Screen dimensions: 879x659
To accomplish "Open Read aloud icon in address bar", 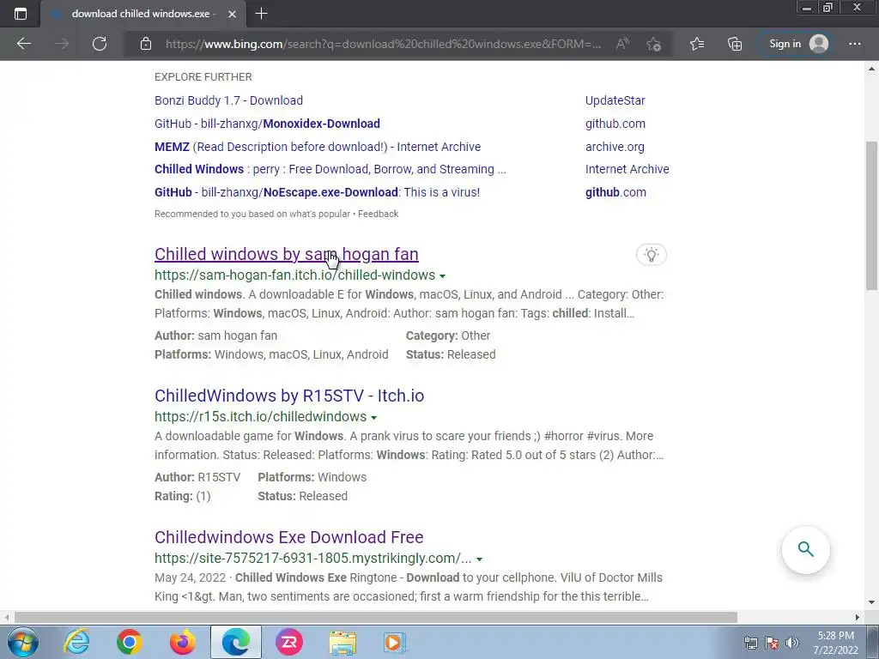I will [622, 44].
